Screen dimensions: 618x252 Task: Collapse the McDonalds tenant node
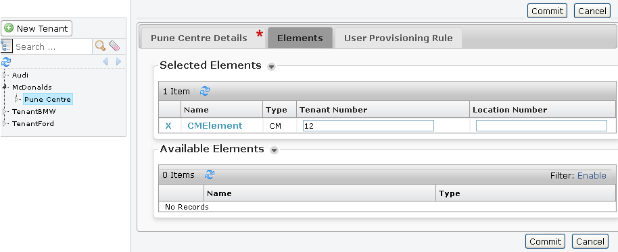[5, 87]
